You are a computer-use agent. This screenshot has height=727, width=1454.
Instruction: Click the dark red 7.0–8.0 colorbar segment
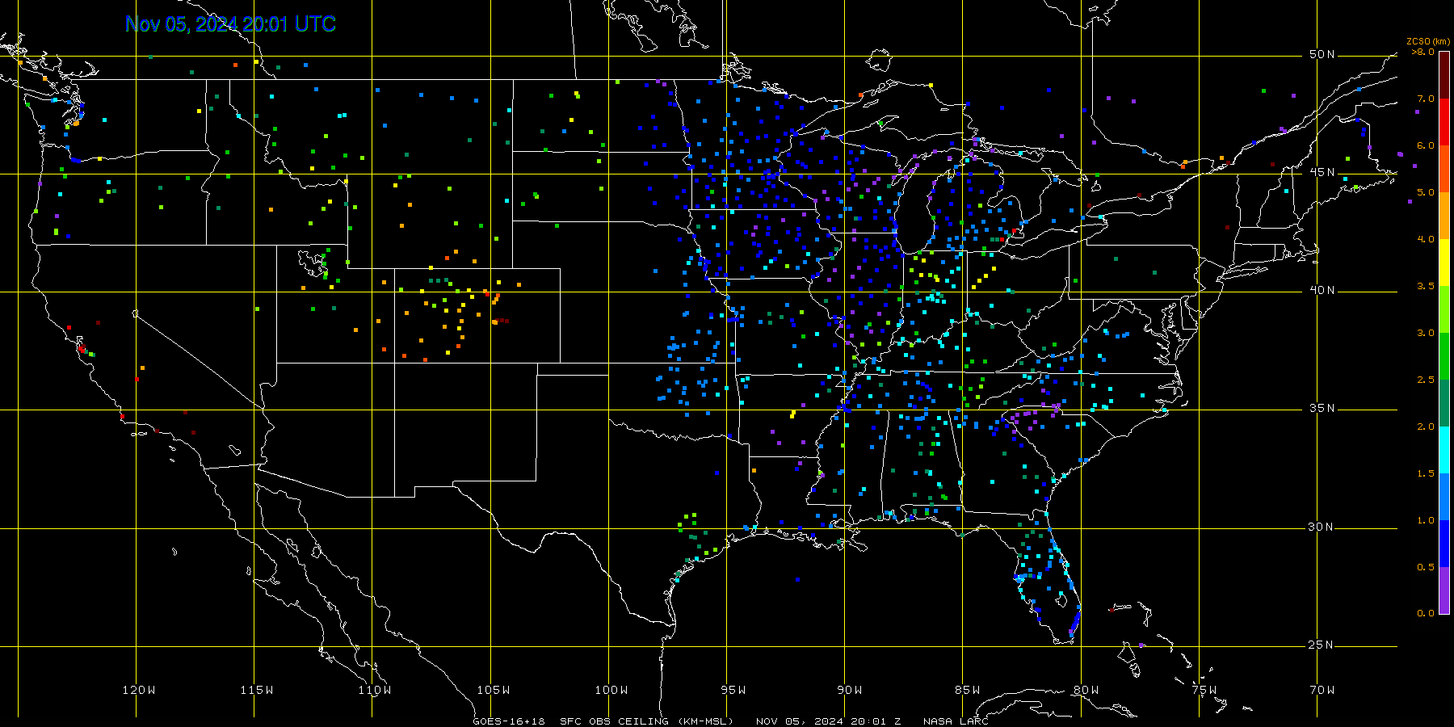pos(1443,75)
